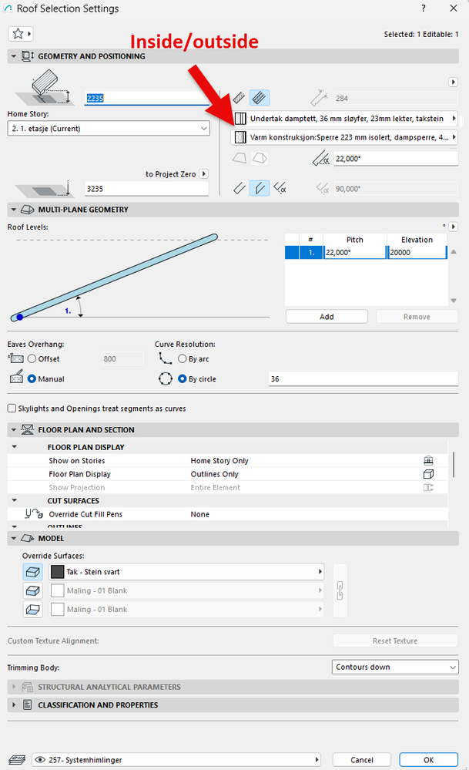Viewport: 469px width, 770px height.
Task: Expand Structural Analytical Parameters panel
Action: click(x=13, y=687)
